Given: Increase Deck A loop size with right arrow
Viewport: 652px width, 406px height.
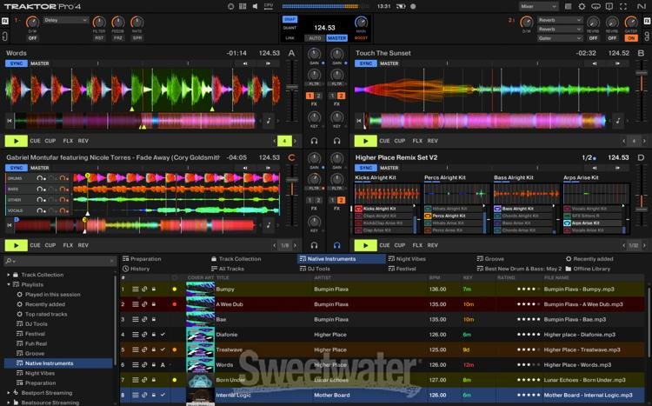Looking at the screenshot, I should 296,141.
